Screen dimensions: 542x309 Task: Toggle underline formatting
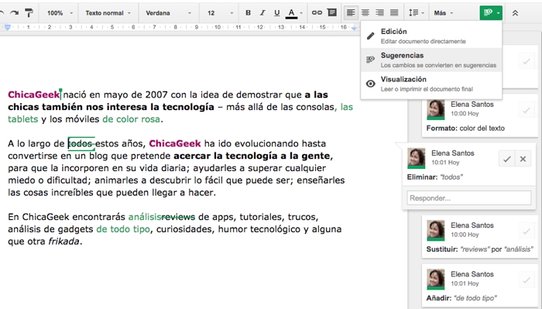[x=277, y=13]
